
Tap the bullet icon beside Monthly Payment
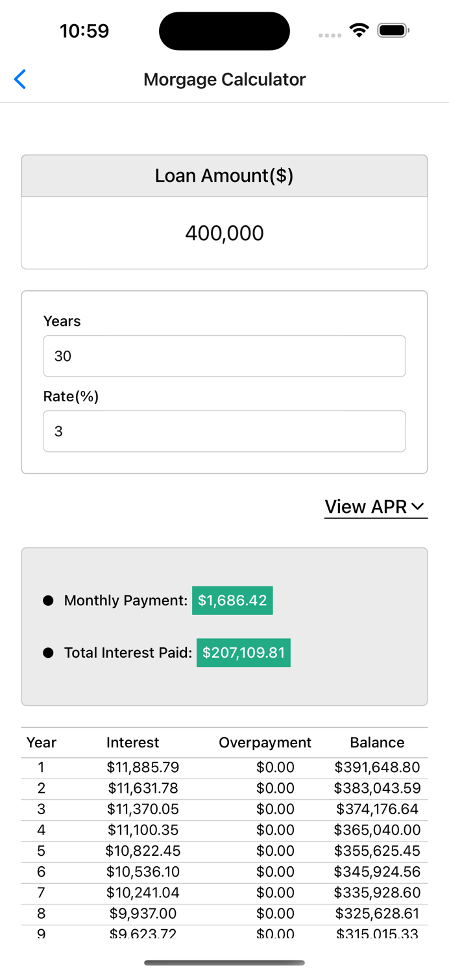(48, 601)
